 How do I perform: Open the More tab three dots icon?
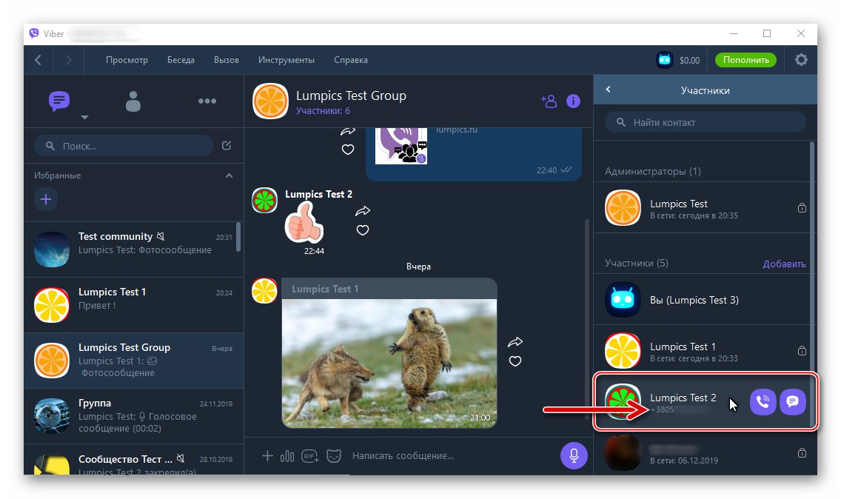[x=207, y=101]
